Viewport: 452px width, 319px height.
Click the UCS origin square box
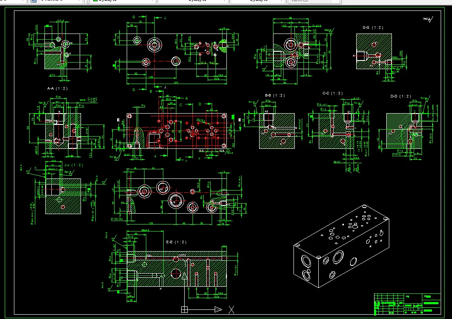coord(185,310)
